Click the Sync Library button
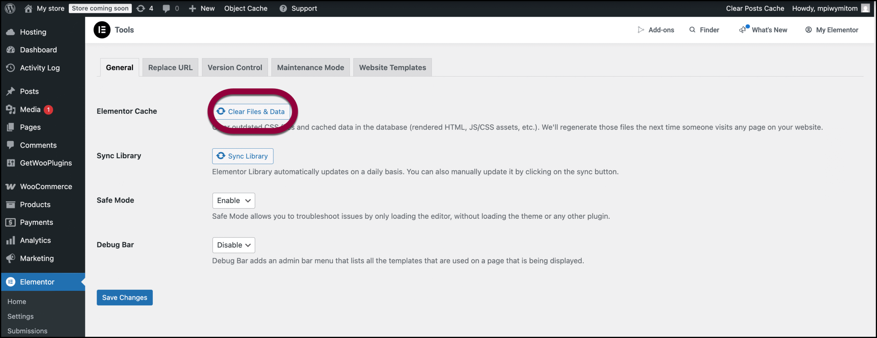 (243, 156)
